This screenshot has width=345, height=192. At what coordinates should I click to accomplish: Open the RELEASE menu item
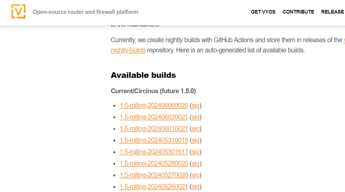333,12
